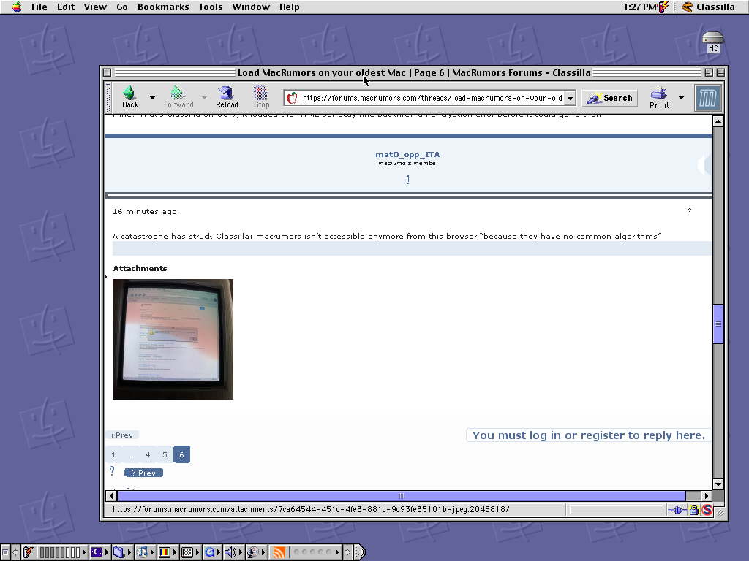
Task: Click the Control Strip scroll-right arrow
Action: click(347, 552)
